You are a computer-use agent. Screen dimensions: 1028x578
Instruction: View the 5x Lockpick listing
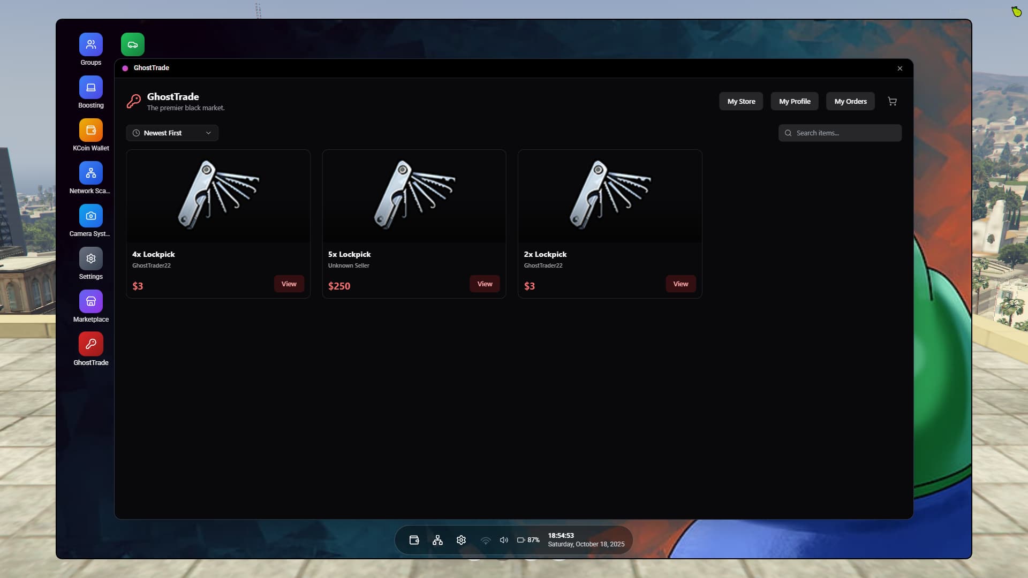coord(485,284)
